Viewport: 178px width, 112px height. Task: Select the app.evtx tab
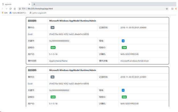tap(16, 4)
